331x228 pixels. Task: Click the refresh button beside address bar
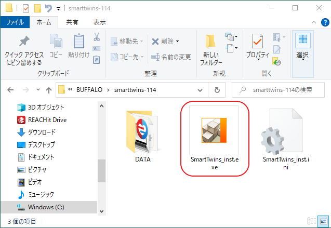coord(216,90)
